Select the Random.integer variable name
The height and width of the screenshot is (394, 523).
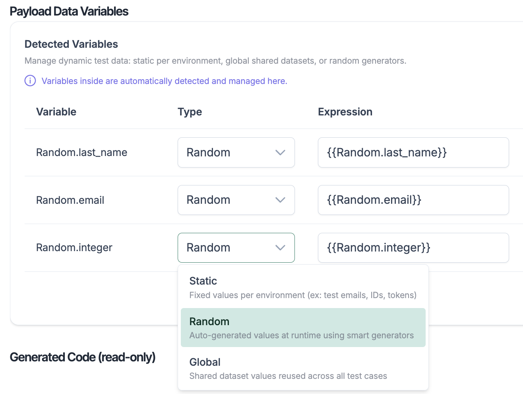(74, 248)
